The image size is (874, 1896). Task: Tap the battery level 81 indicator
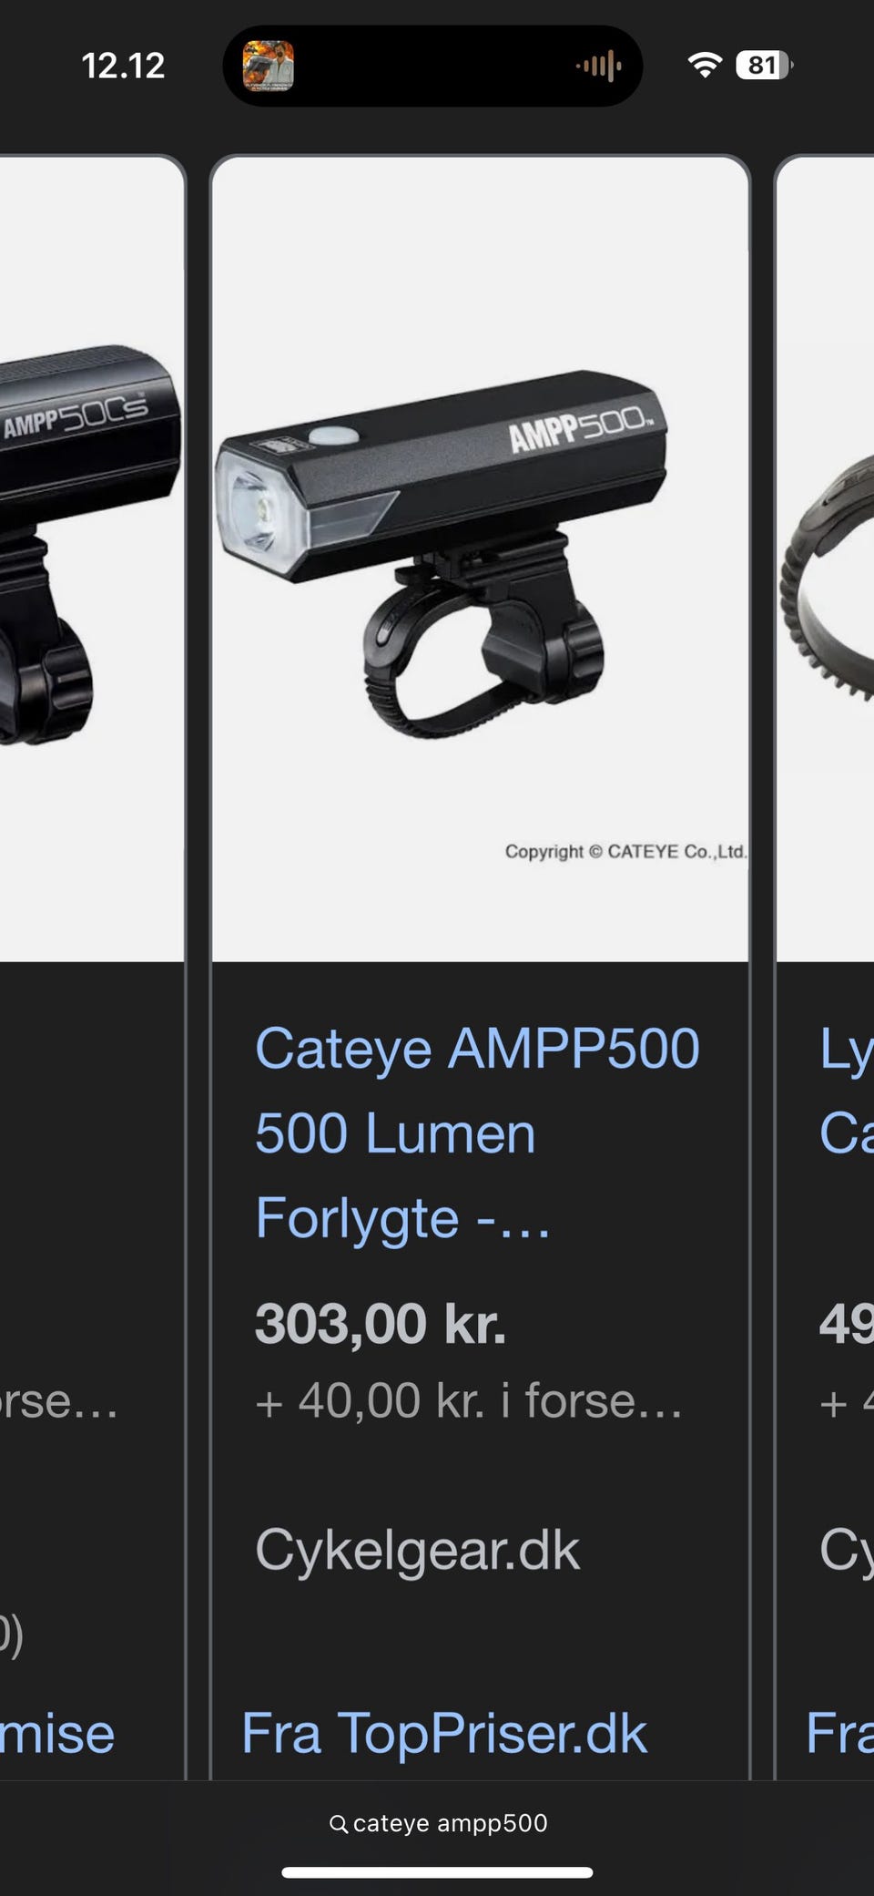[765, 65]
